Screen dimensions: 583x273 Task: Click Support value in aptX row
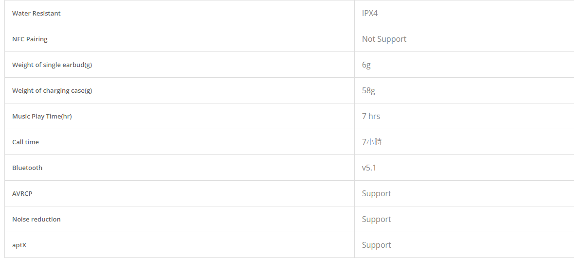coord(377,245)
